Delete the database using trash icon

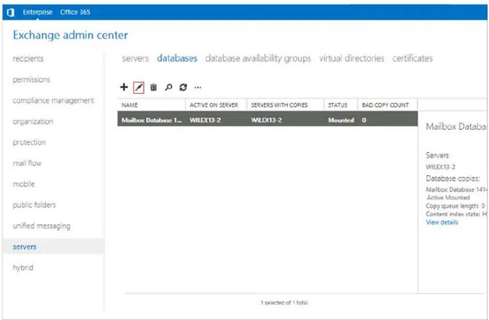coord(153,88)
